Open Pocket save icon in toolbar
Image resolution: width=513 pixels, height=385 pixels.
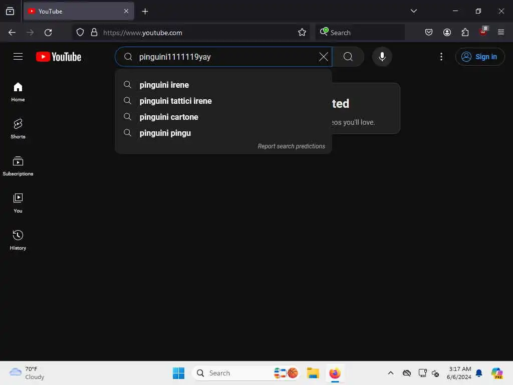coord(429,33)
